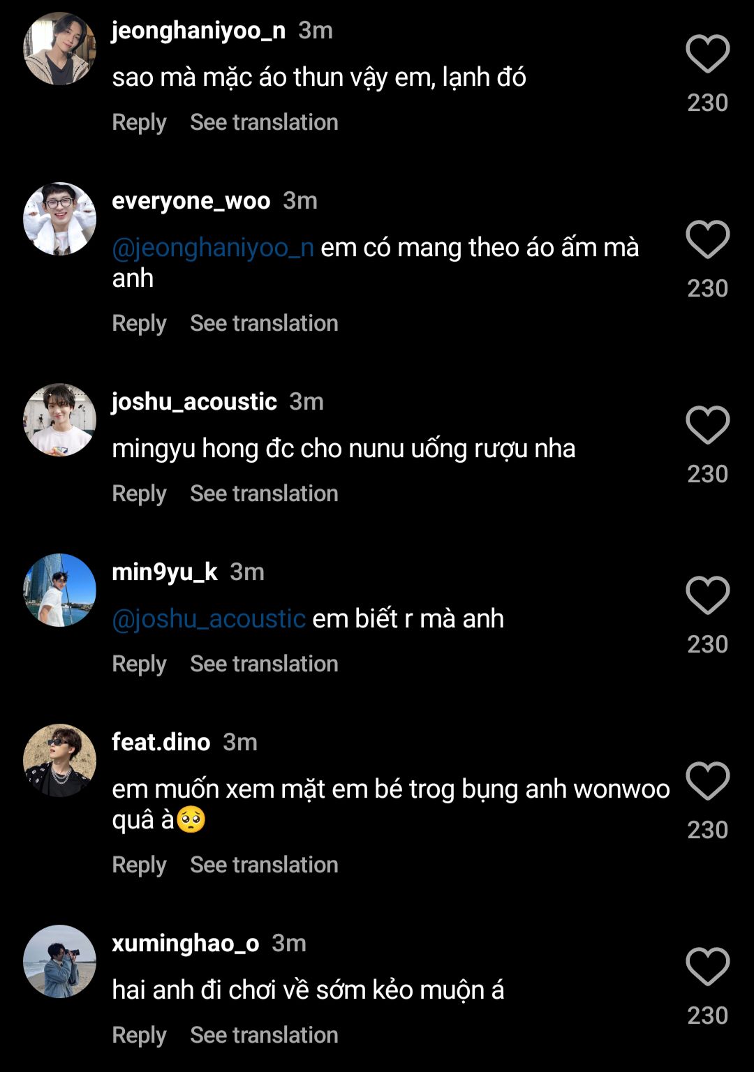The width and height of the screenshot is (754, 1072).
Task: Like joshu_acoustic's comment about nunu
Action: point(707,425)
